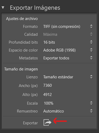
Task: Collapse the Exportar Imágenes panel triangle
Action: coord(3,8)
